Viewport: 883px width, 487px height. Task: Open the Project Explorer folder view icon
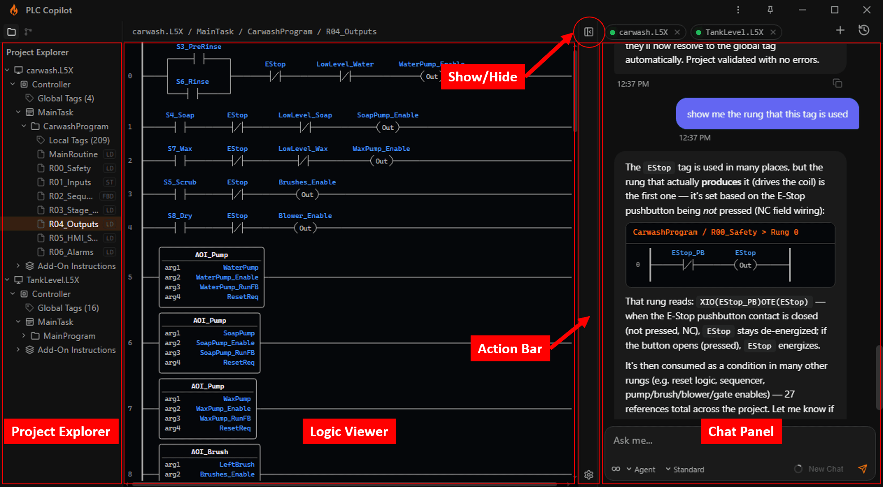coord(12,32)
